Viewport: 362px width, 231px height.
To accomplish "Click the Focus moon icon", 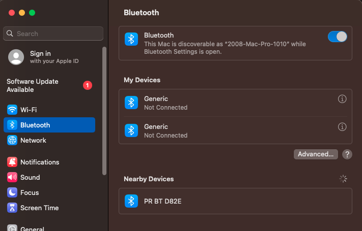I will [x=12, y=192].
